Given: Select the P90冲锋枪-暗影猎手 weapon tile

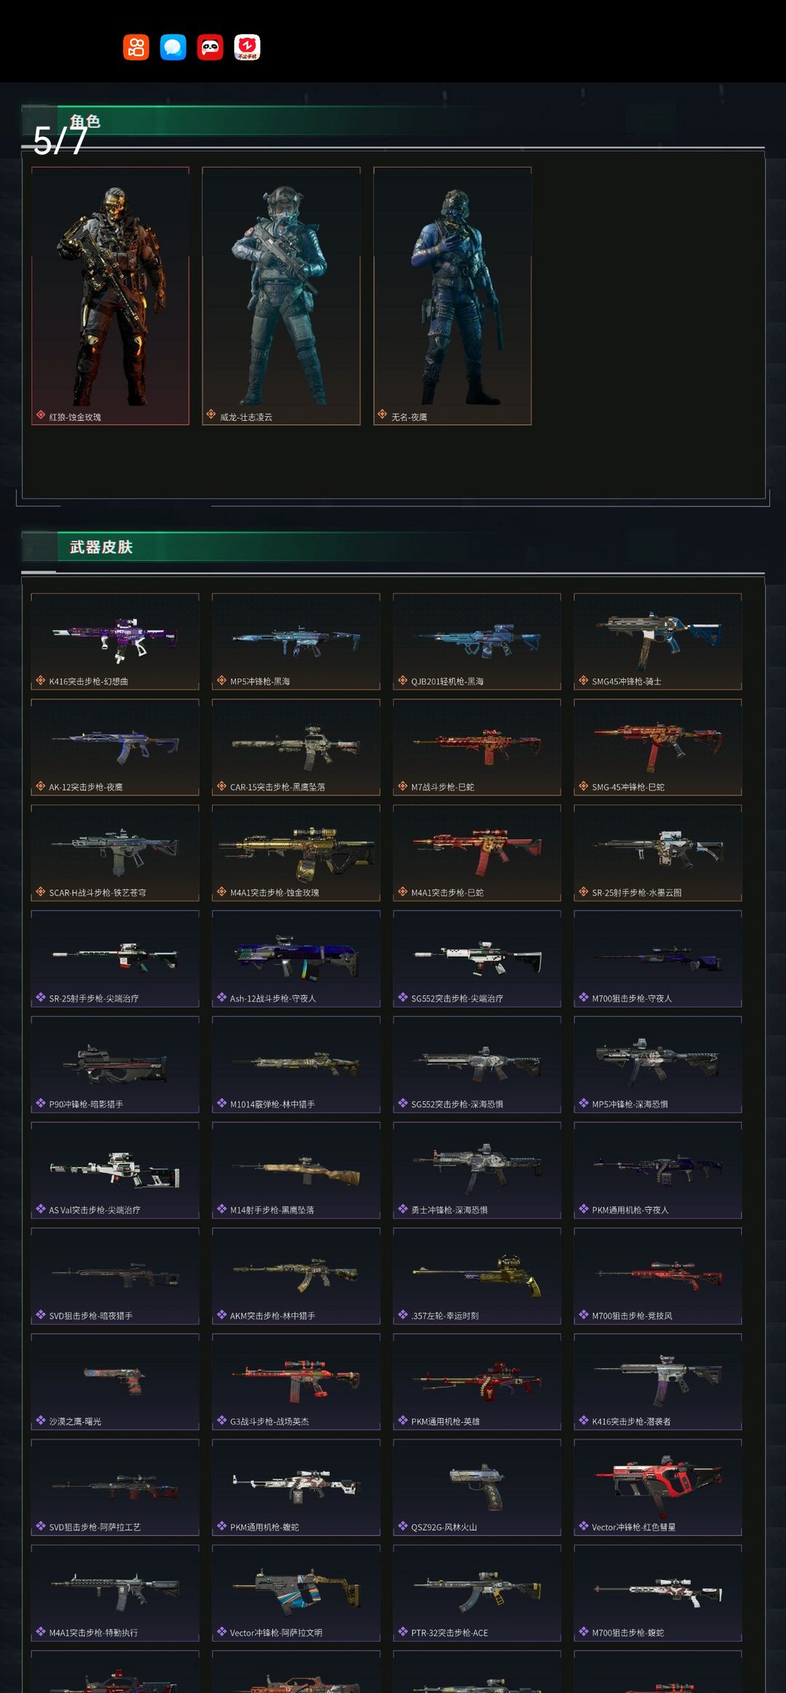Looking at the screenshot, I should pyautogui.click(x=115, y=1064).
